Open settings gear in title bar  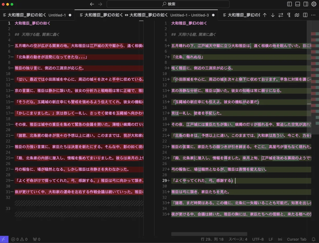coord(314,4)
